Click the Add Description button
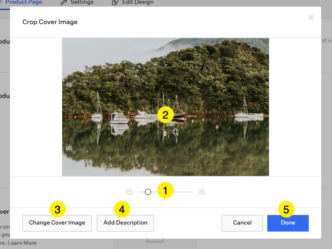The height and width of the screenshot is (249, 332). (125, 223)
